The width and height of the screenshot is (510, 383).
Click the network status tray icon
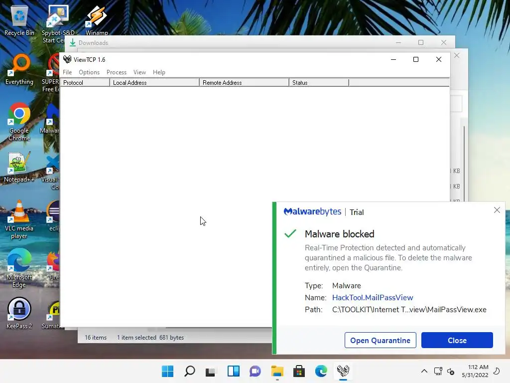pos(438,371)
